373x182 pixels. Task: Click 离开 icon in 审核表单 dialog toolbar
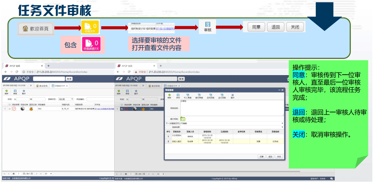(x=233, y=96)
